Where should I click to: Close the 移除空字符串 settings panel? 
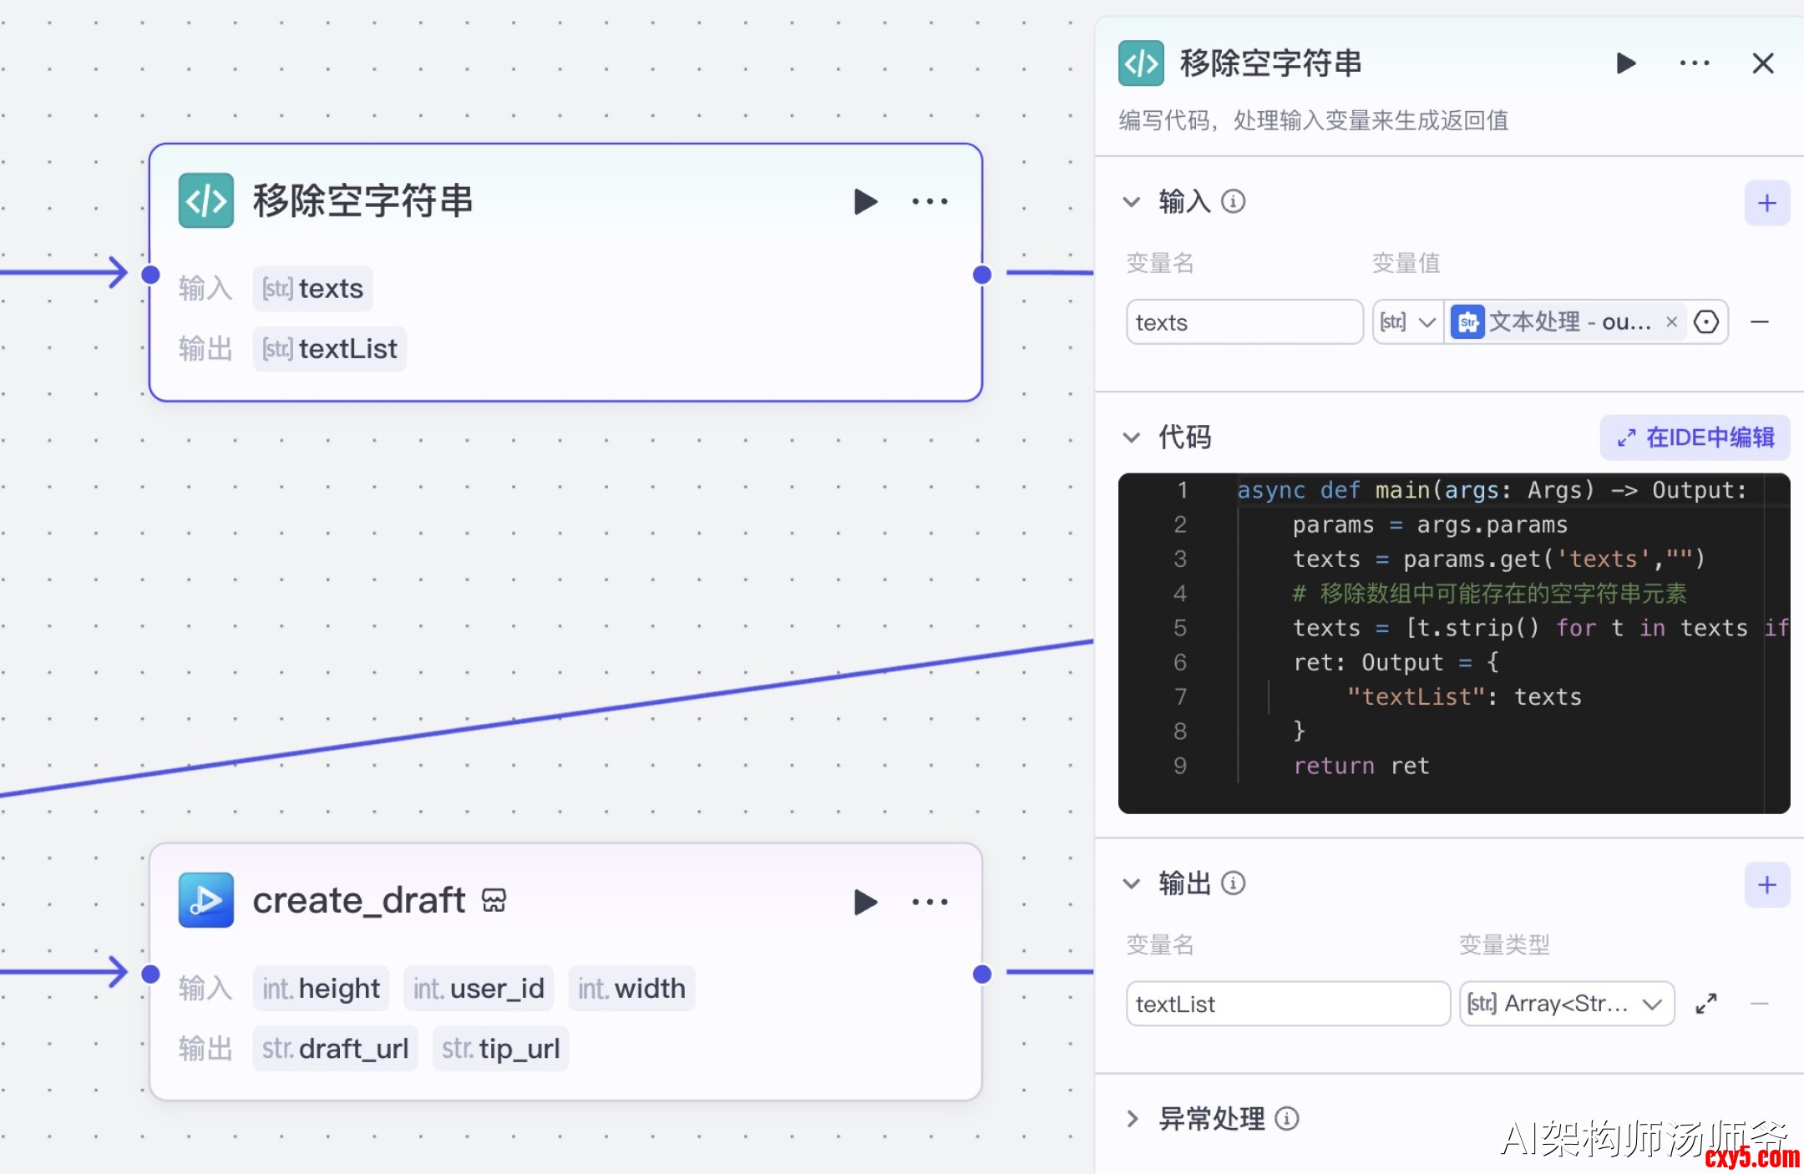click(1762, 63)
